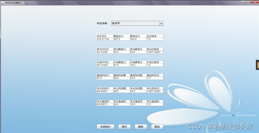This screenshot has width=259, height=133.
Task: Select the 政治平均分 header cell
Action: coord(105,49)
